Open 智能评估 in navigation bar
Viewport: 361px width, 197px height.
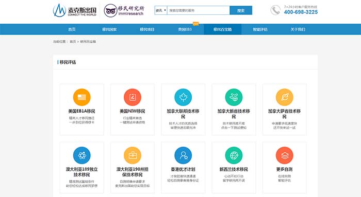(260, 29)
